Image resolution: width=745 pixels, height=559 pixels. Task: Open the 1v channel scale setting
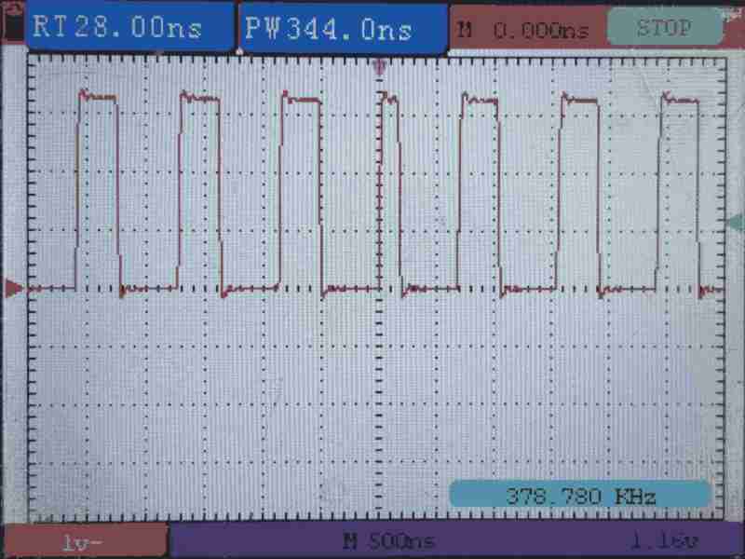86,540
